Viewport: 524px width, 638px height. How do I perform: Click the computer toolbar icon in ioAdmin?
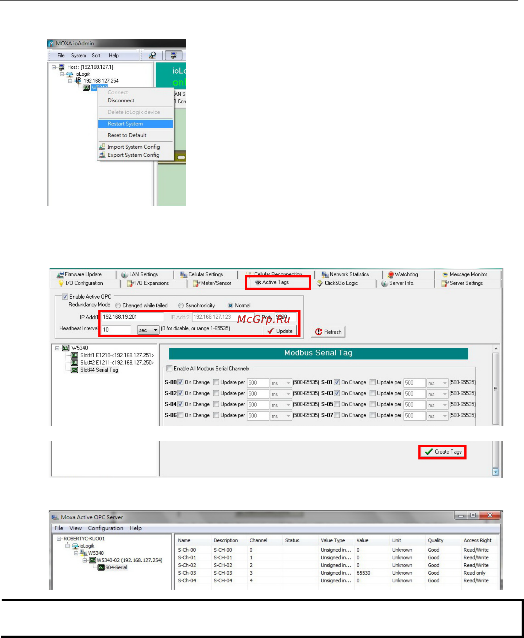pos(174,55)
